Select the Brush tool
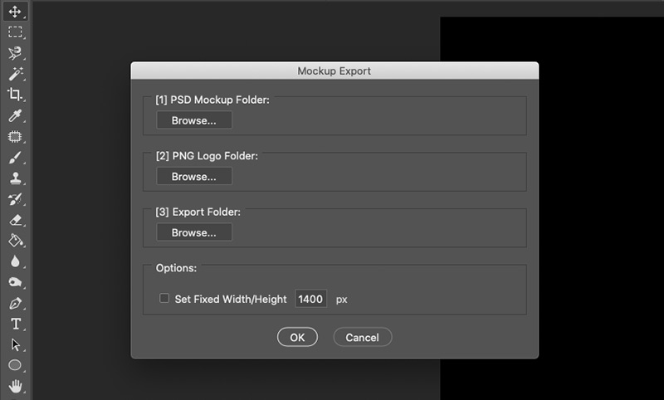The height and width of the screenshot is (400, 664). (15, 157)
